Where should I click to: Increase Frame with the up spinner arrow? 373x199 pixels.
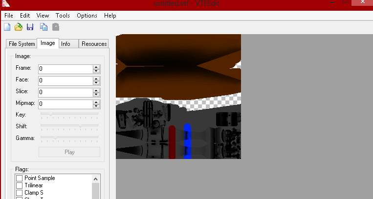pos(96,67)
